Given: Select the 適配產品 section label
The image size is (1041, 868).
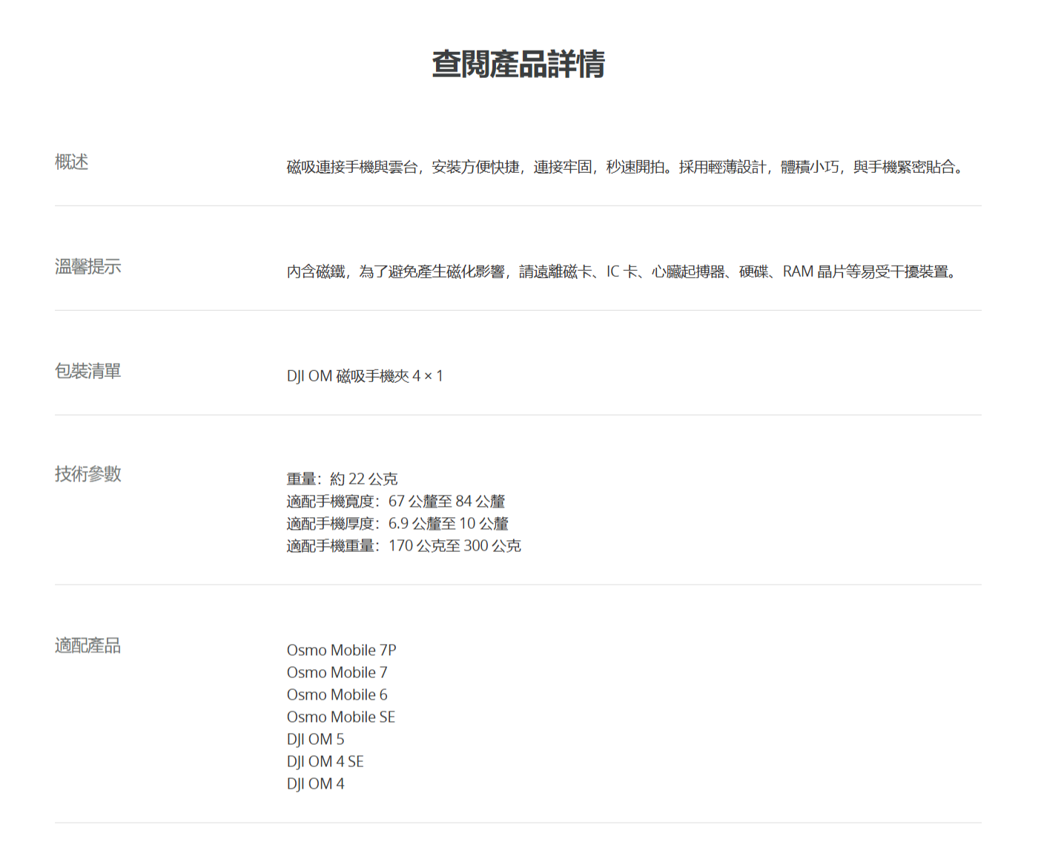Looking at the screenshot, I should pyautogui.click(x=87, y=645).
